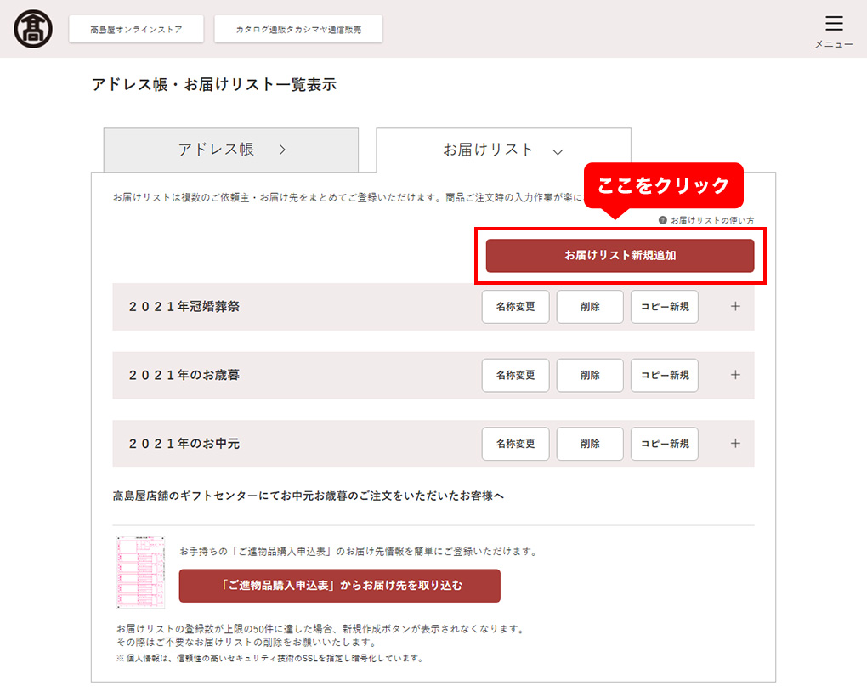Rename ２０２１年のお歳暮 via 名称変更

point(515,376)
